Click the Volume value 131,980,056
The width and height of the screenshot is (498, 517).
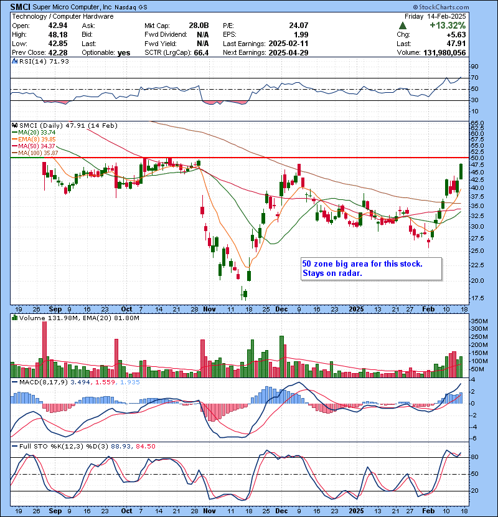click(x=444, y=53)
